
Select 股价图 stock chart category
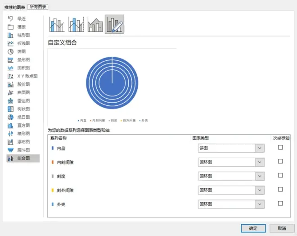pyautogui.click(x=23, y=84)
